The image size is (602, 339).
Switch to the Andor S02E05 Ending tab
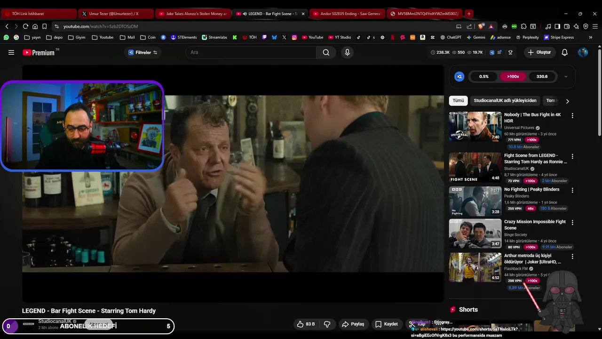click(347, 14)
